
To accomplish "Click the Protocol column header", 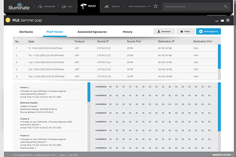I will (80, 41).
